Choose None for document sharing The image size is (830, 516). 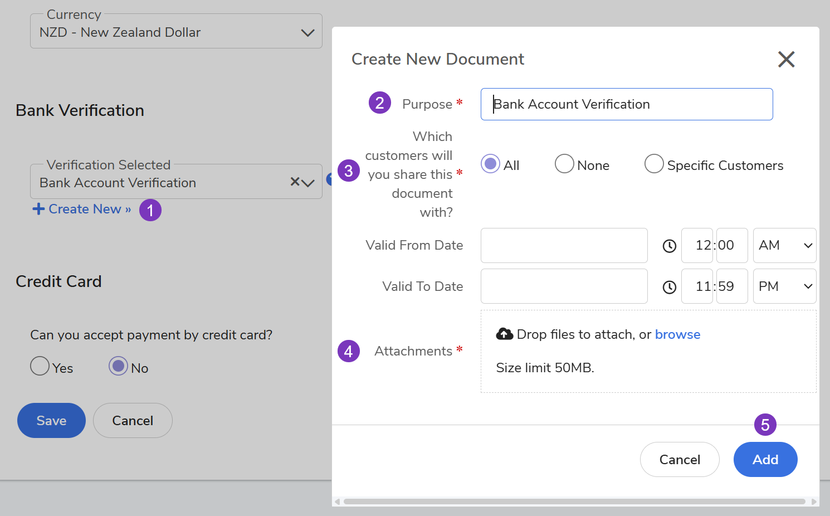[564, 164]
